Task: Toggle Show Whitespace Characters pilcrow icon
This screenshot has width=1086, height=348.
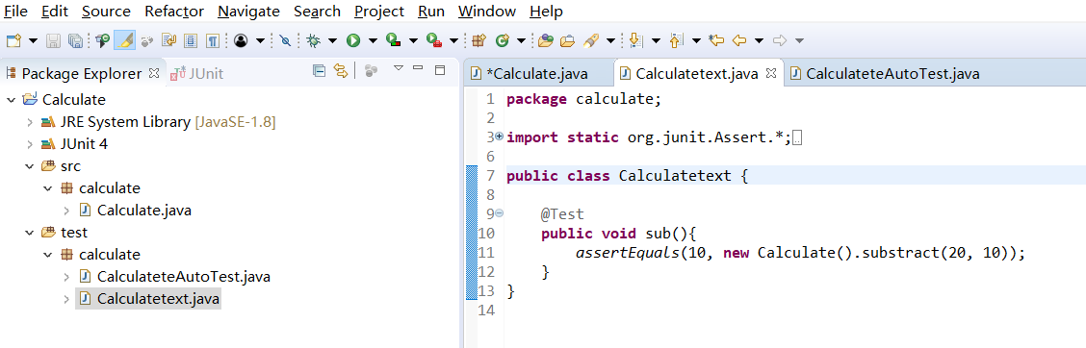Action: 214,40
